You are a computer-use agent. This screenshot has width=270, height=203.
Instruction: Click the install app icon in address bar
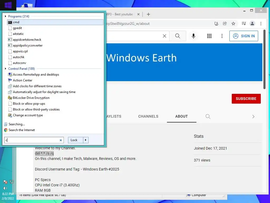pyautogui.click(x=216, y=24)
